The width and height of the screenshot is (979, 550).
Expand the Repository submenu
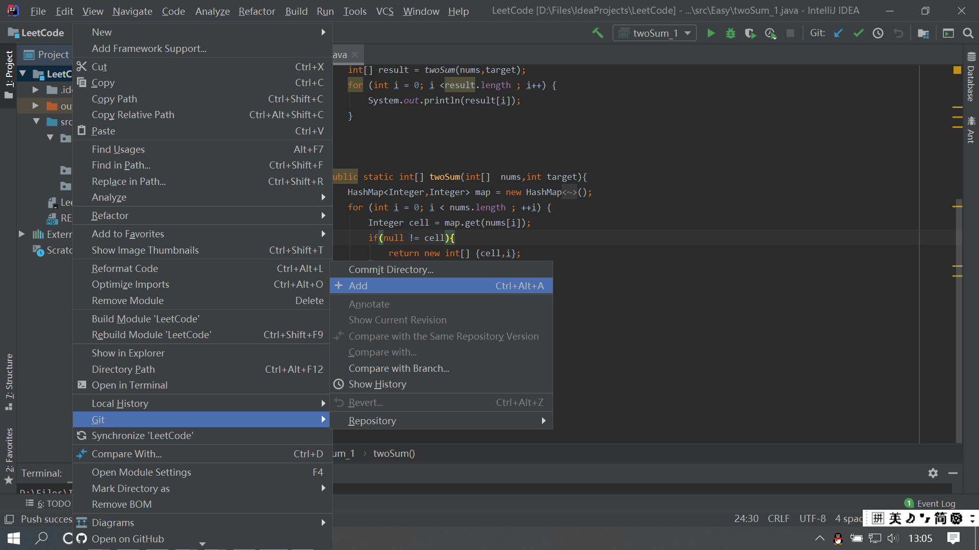click(441, 421)
